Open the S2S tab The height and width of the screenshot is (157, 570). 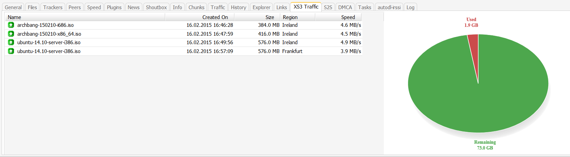point(328,7)
